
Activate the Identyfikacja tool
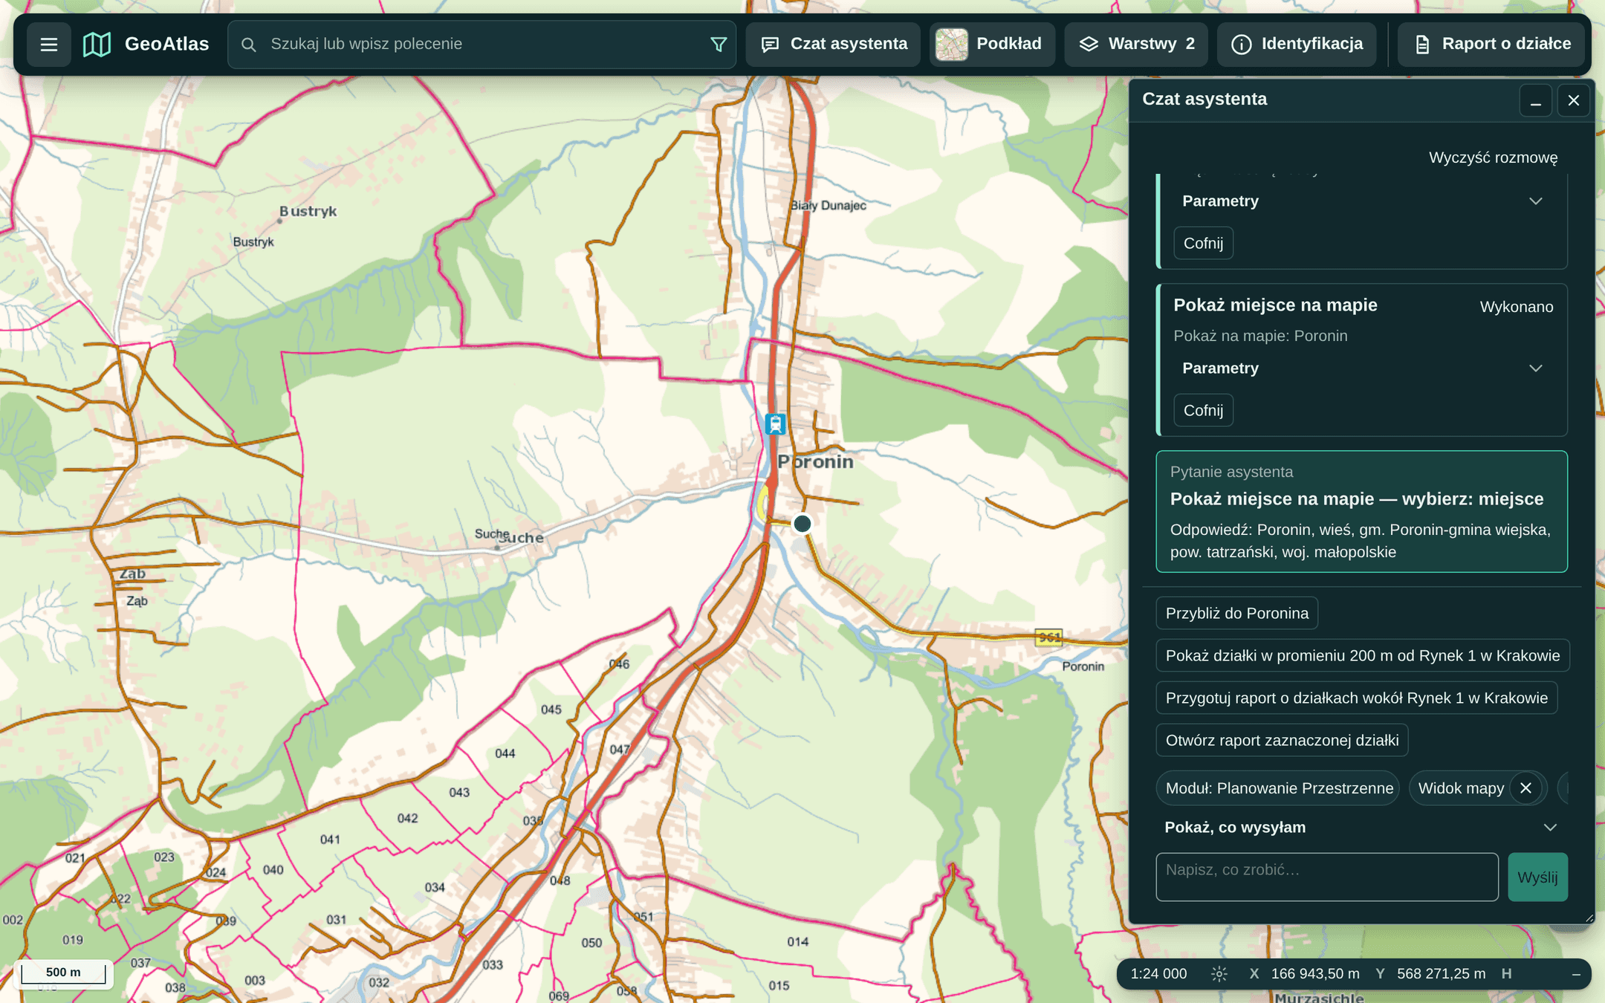click(1297, 45)
